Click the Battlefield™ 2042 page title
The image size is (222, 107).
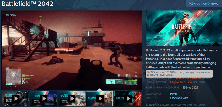(x=28, y=4)
